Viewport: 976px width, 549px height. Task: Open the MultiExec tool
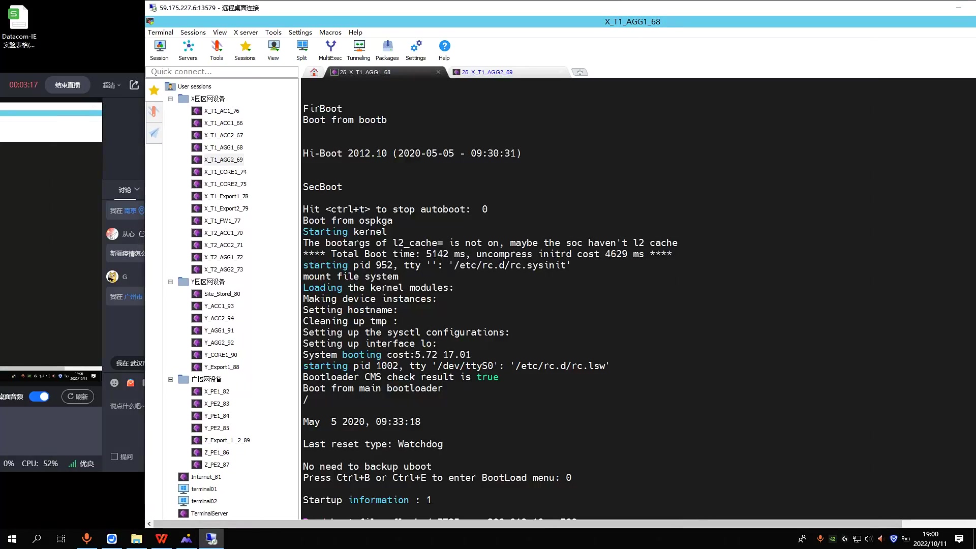(330, 49)
